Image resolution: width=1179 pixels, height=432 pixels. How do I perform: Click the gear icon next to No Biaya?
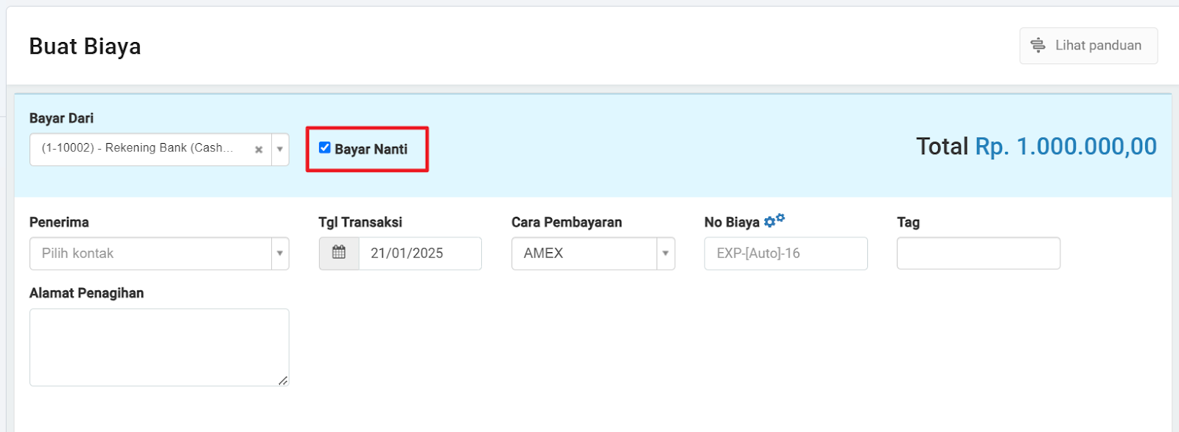point(774,220)
